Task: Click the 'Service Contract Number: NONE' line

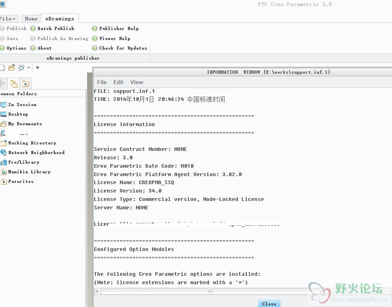Action: coord(140,149)
